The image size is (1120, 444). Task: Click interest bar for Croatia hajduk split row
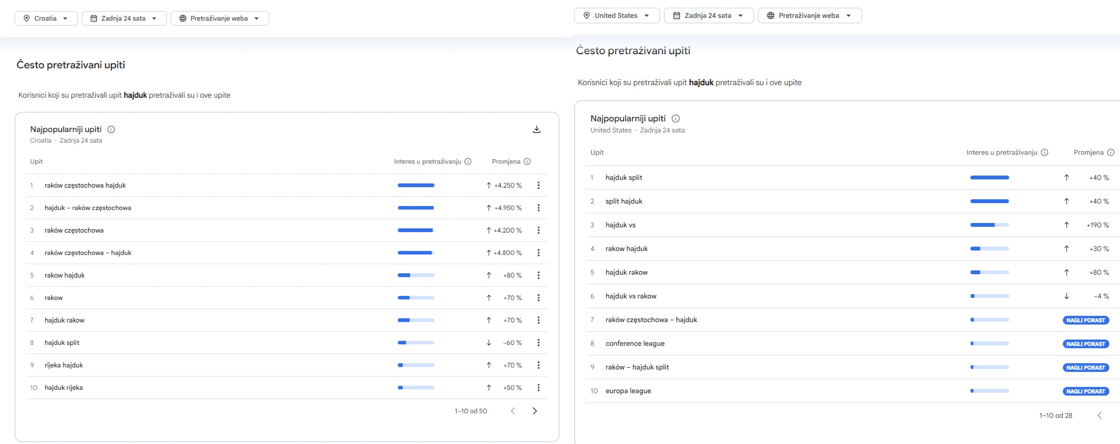(416, 343)
